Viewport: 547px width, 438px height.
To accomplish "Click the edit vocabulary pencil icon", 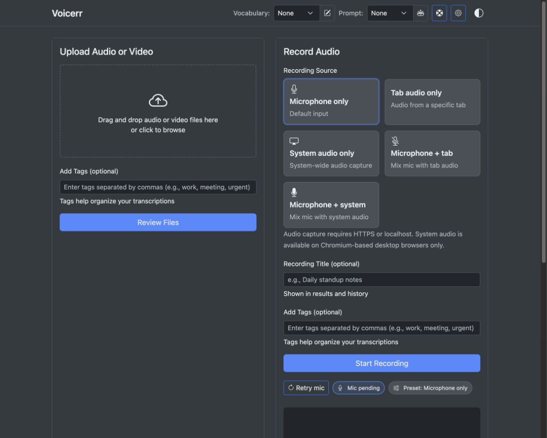I will (x=327, y=13).
